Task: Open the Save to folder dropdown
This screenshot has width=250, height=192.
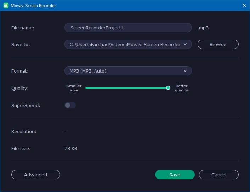Action: pos(128,44)
